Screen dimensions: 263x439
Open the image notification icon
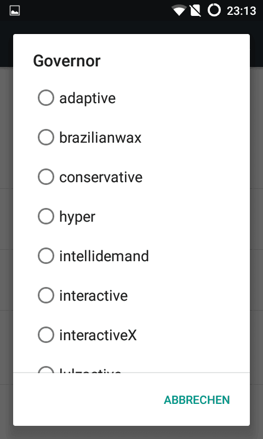15,11
